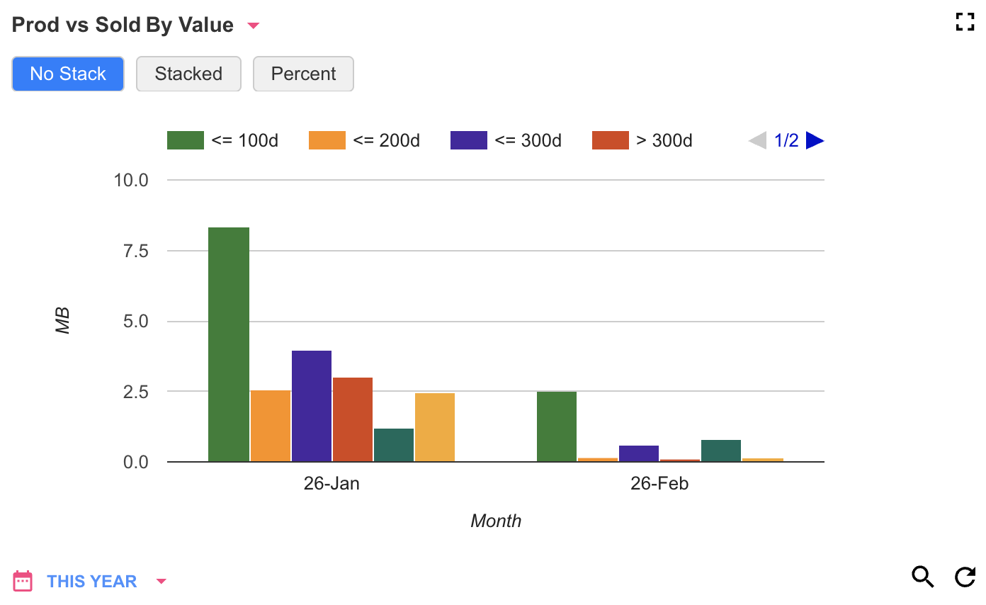Click the THIS YEAR date filter label
This screenshot has width=986, height=605.
91,582
